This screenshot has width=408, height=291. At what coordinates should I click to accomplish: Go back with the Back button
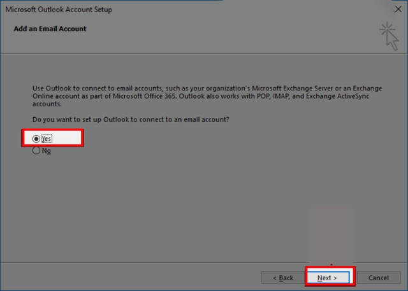[x=282, y=278]
